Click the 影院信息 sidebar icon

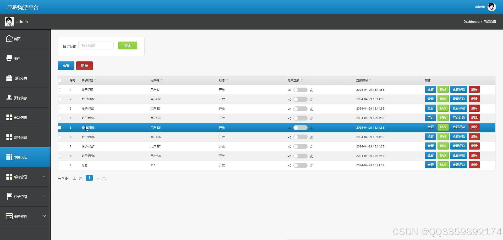9,98
